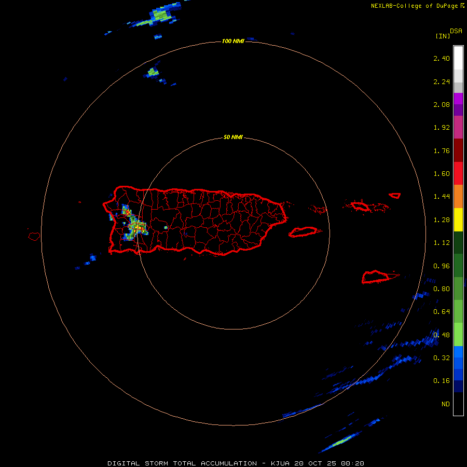Pick the bright red legend swatch
The image size is (467, 467).
(x=458, y=174)
